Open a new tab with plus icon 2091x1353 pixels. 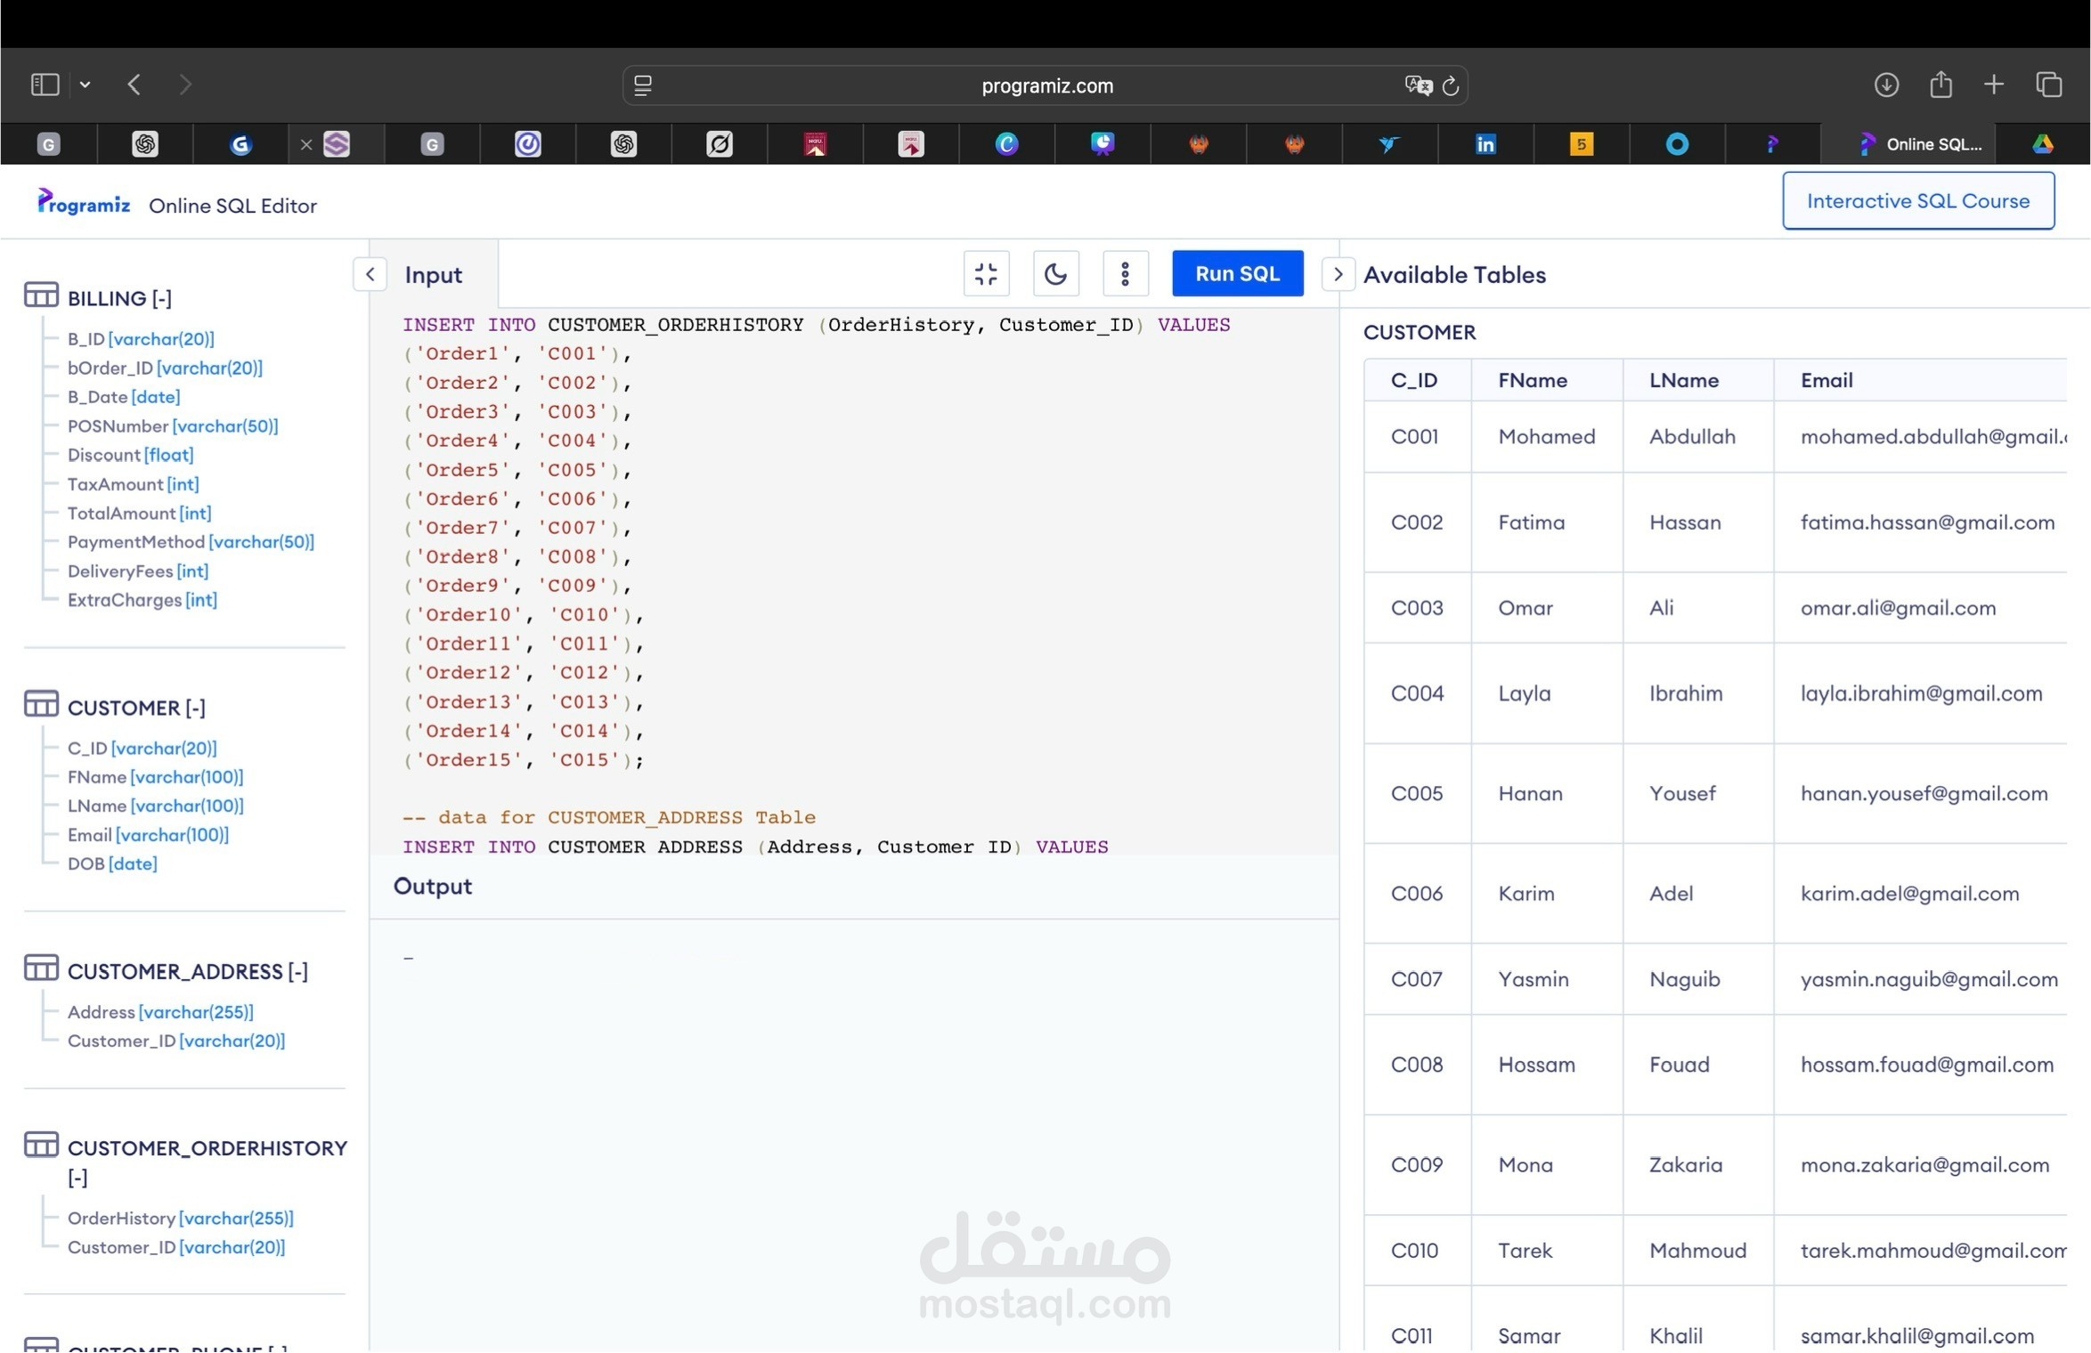(1994, 85)
